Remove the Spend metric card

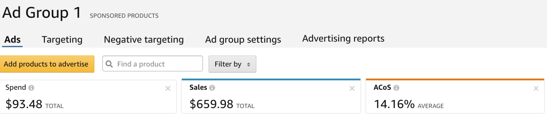(x=168, y=88)
